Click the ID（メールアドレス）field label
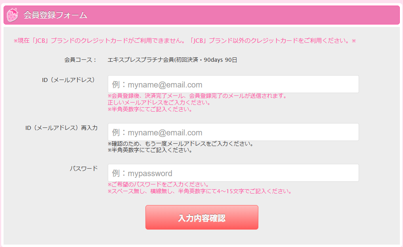Viewport: 403px width, 247px height. point(68,80)
